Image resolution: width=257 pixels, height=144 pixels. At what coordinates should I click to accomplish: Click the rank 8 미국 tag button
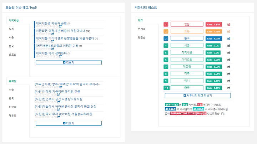point(187,74)
